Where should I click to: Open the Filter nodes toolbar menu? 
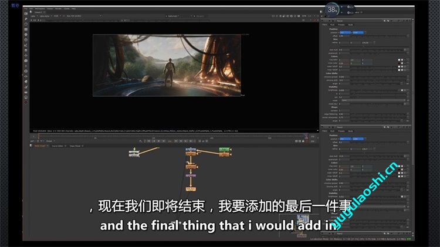[x=26, y=40]
